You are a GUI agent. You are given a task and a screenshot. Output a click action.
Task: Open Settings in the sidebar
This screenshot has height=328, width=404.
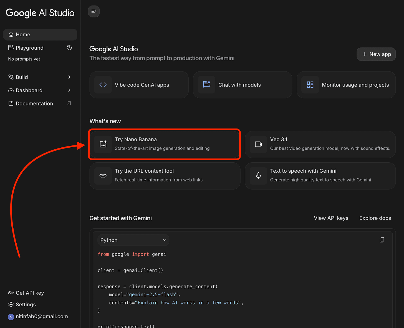(x=22, y=305)
